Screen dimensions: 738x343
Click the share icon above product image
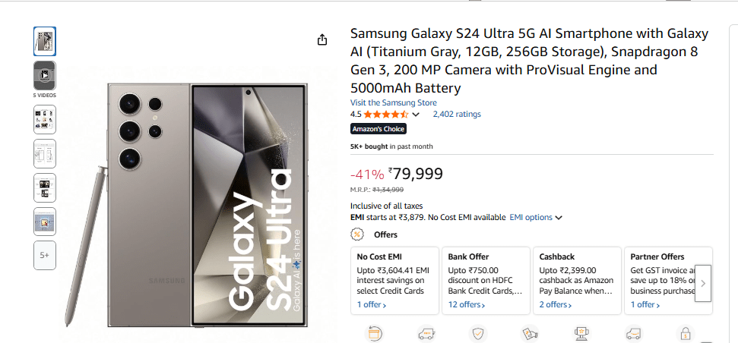click(322, 39)
